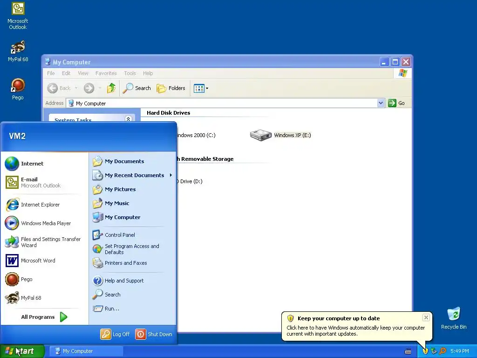
Task: Click the 5:49 PM clock
Action: (x=460, y=351)
